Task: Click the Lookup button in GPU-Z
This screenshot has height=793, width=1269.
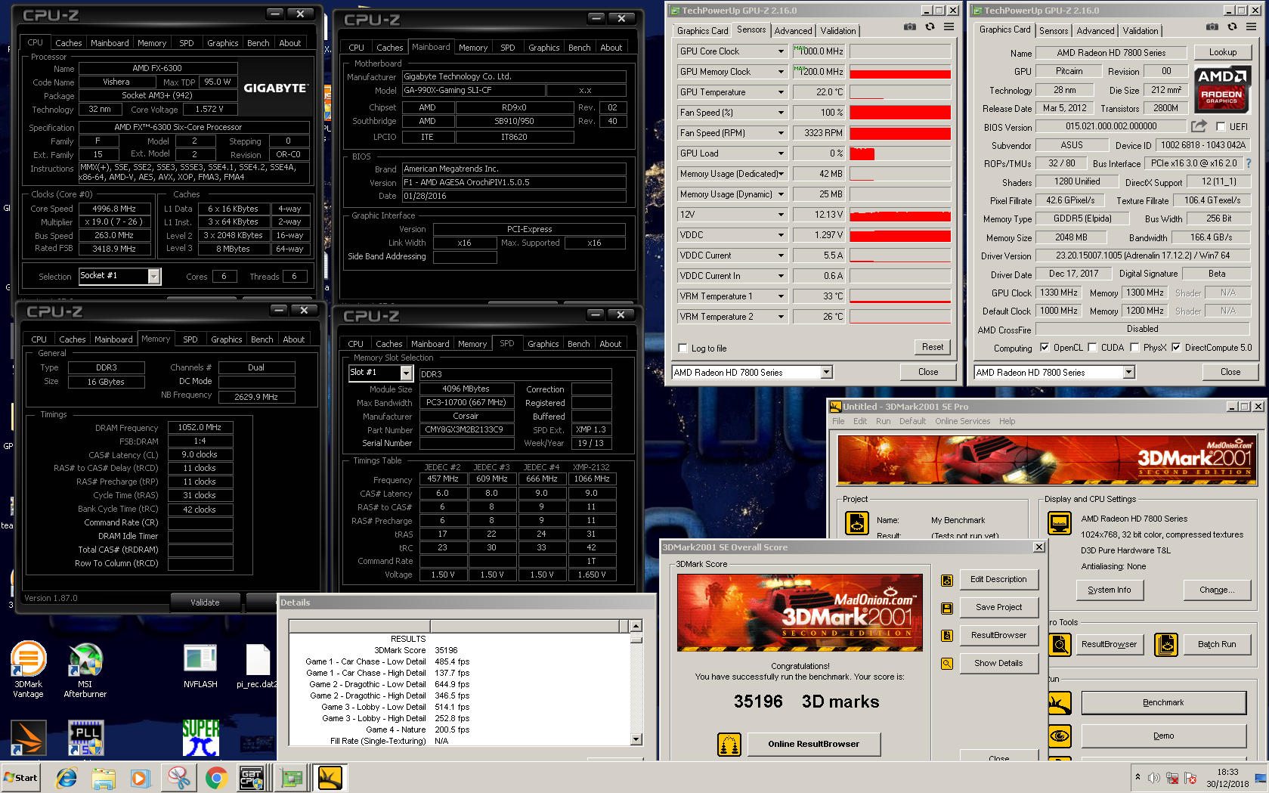Action: (1222, 52)
